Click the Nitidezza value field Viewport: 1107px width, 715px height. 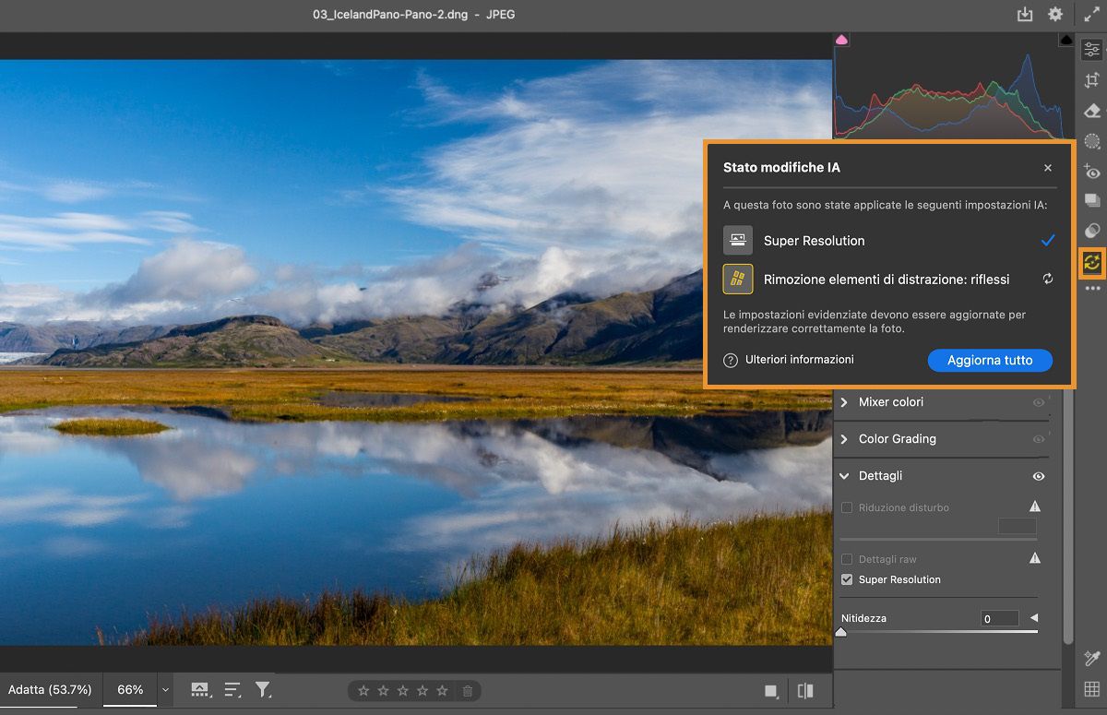pos(1000,618)
